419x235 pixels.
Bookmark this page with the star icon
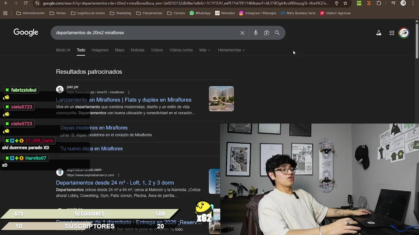point(345,3)
